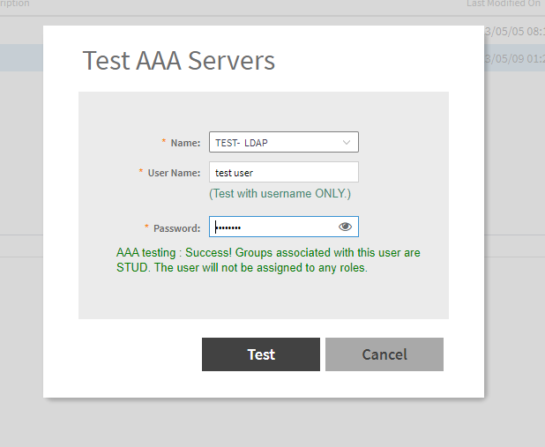Open the TEST- LDAP server combo box

click(273, 142)
